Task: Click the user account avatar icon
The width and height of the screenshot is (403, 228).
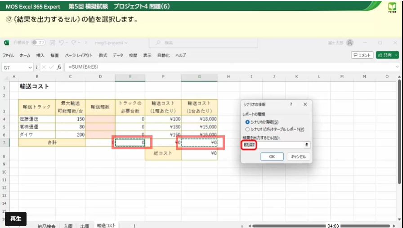Action: 350,43
